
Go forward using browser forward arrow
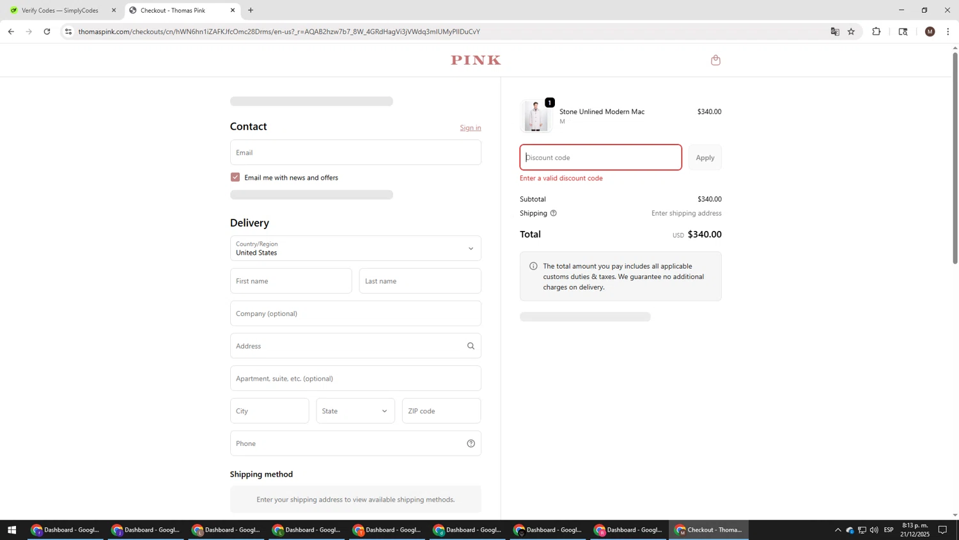(x=29, y=31)
